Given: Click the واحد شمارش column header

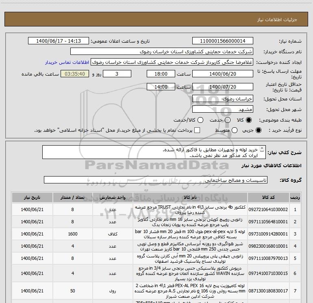Looking at the screenshot, I should [x=113, y=197].
